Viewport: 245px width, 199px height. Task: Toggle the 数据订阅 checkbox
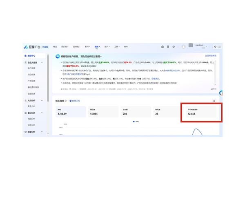point(71,101)
